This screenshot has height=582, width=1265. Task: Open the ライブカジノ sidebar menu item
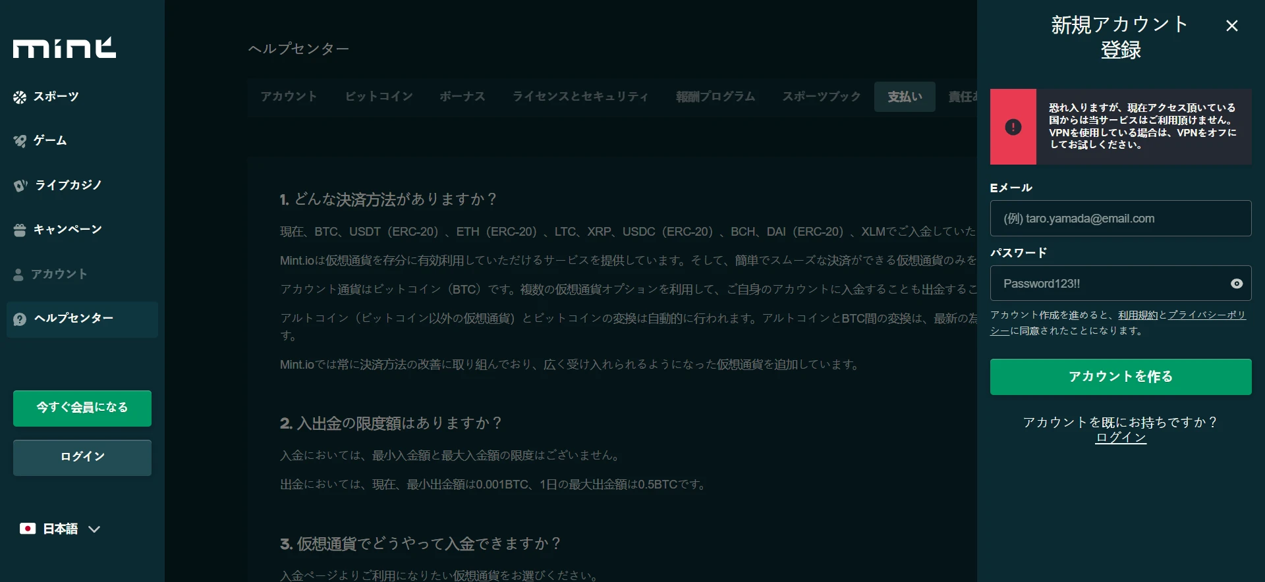(82, 186)
